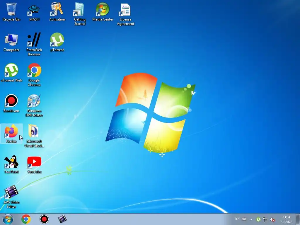
Task: Select the ProtoWeb Browser shortcut
Action: (x=34, y=45)
